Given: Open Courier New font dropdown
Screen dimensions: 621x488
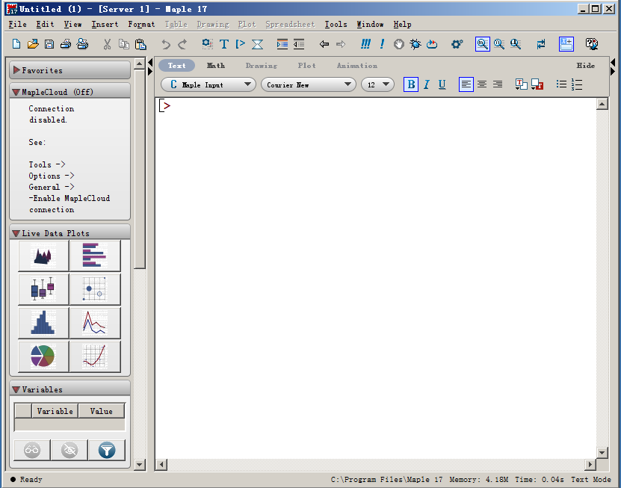Looking at the screenshot, I should 309,84.
